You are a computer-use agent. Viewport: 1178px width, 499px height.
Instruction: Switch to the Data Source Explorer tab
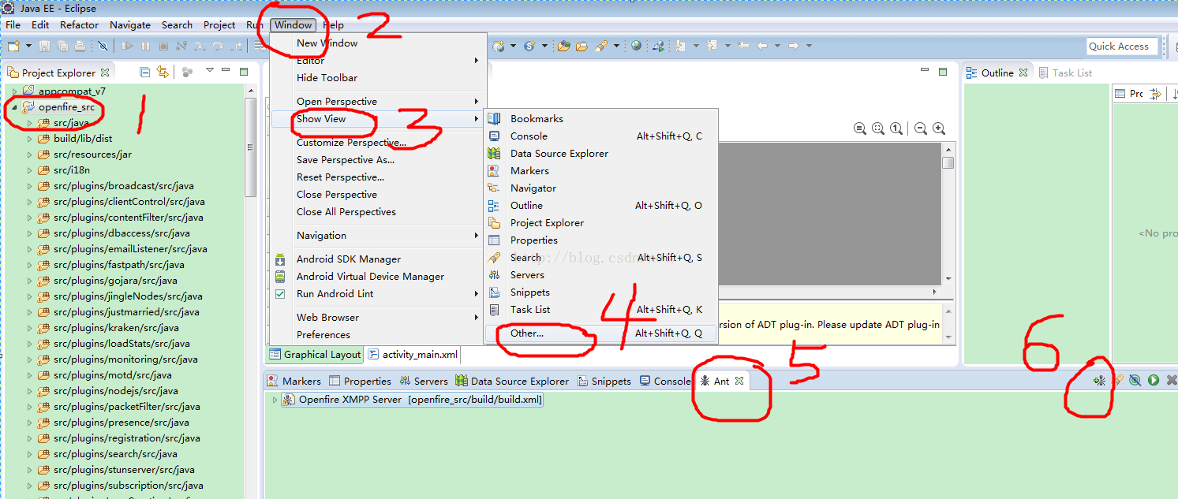[x=512, y=381]
